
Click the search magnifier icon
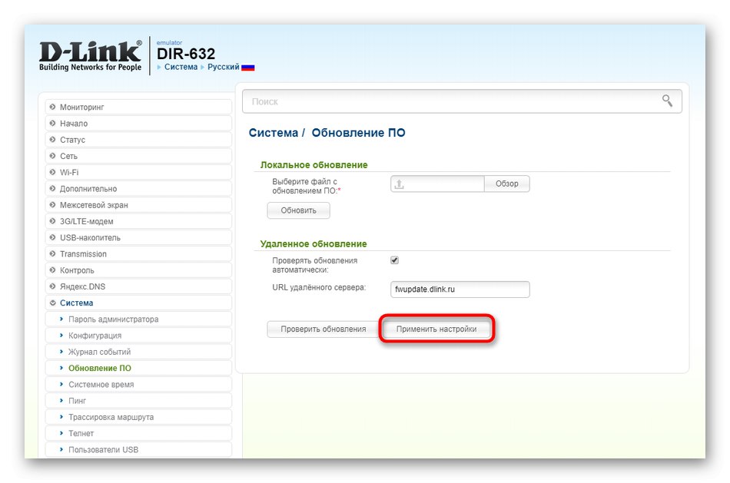click(667, 101)
